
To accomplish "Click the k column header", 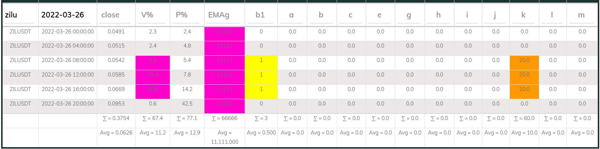I will click(523, 15).
